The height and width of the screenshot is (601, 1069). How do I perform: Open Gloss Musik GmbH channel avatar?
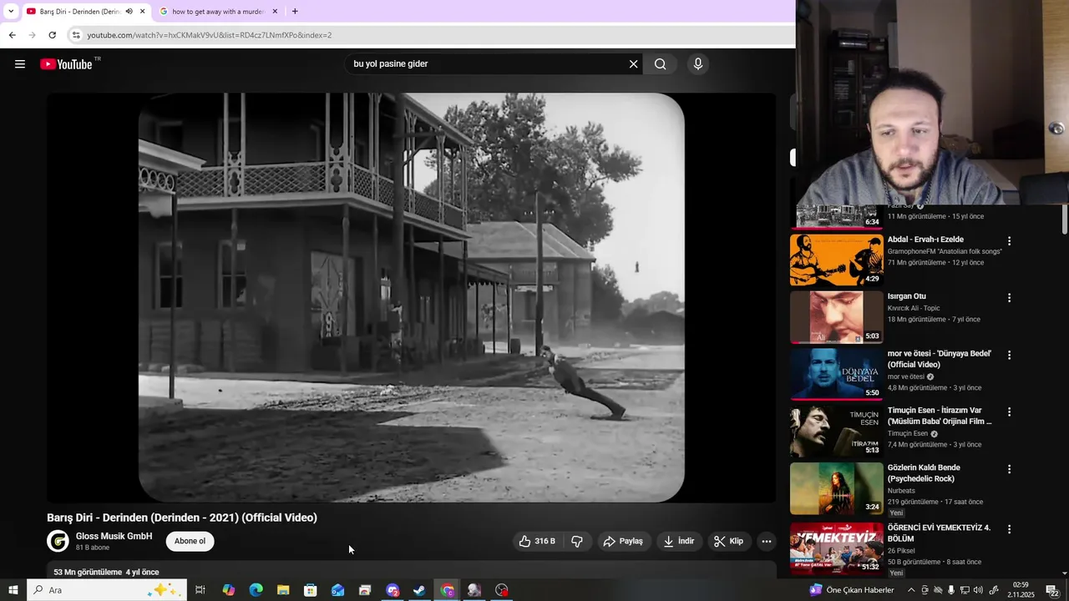[58, 542]
